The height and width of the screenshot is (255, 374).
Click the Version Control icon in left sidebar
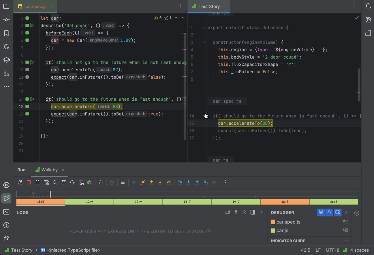point(6,239)
